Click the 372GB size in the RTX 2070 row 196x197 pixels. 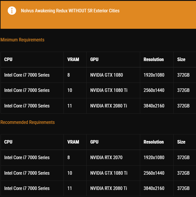point(183,158)
